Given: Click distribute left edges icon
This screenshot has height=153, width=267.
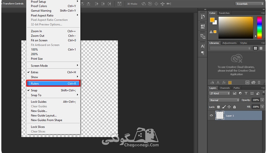Looking at the screenshot, I should point(96,4).
